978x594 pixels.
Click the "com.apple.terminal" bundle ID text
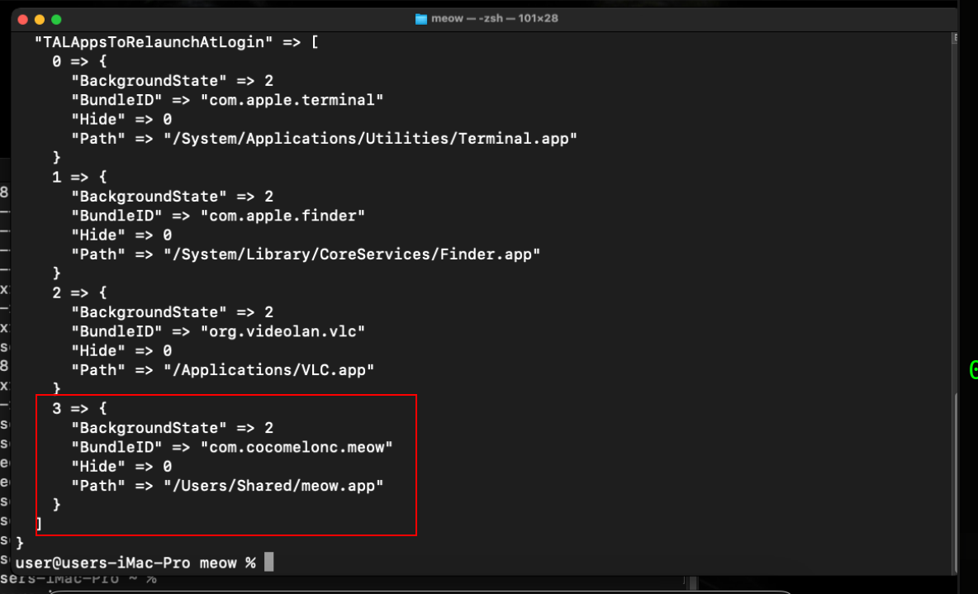pos(292,100)
